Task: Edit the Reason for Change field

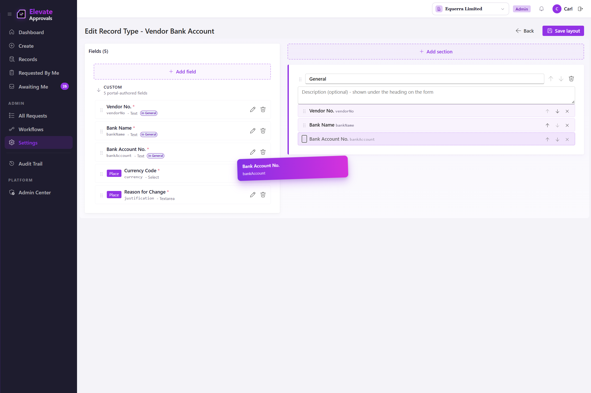Action: pos(253,195)
